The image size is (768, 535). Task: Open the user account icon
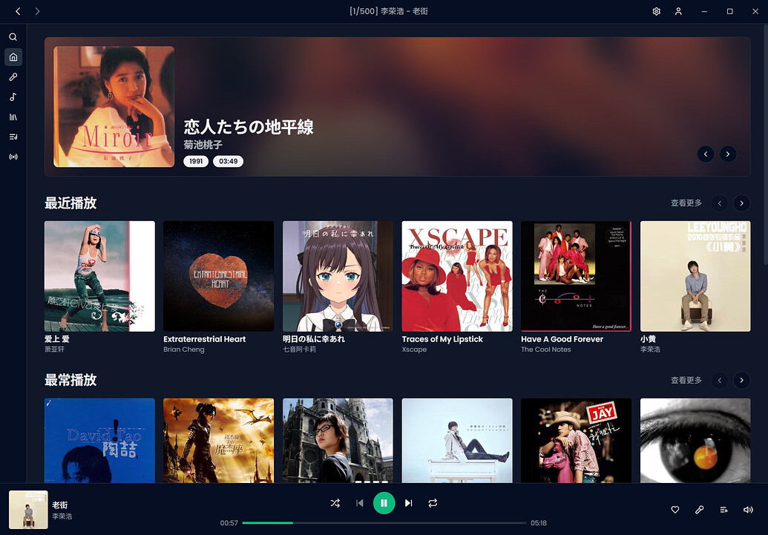pyautogui.click(x=678, y=11)
